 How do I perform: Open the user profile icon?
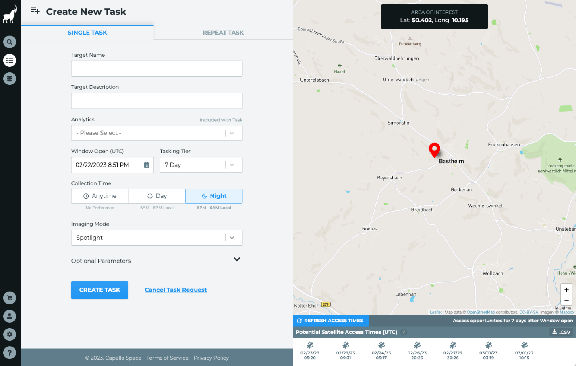10,316
